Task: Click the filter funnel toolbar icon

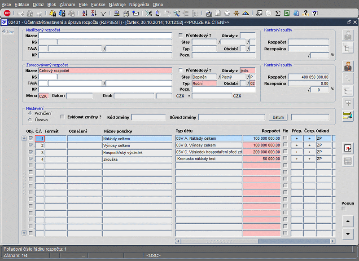Action: tap(103, 13)
